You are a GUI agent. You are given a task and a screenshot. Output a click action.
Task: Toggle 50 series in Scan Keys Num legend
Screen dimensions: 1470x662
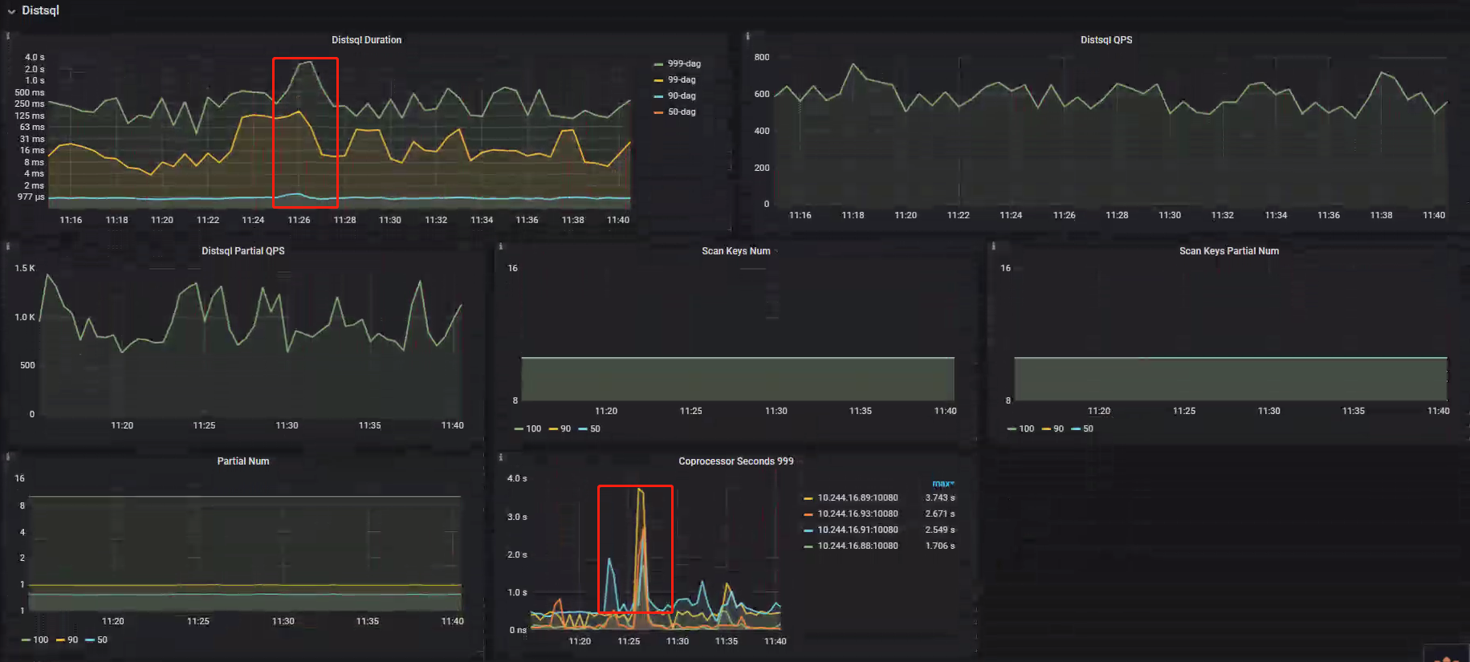tap(595, 428)
